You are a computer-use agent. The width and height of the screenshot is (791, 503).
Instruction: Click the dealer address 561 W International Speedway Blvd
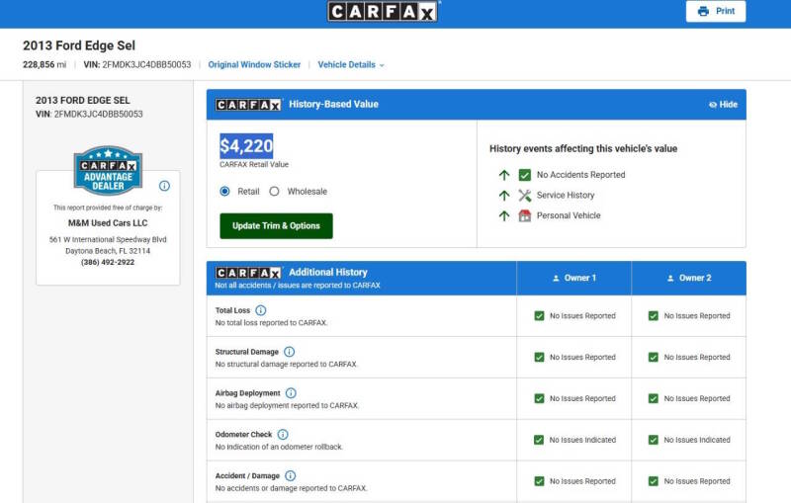pos(108,240)
